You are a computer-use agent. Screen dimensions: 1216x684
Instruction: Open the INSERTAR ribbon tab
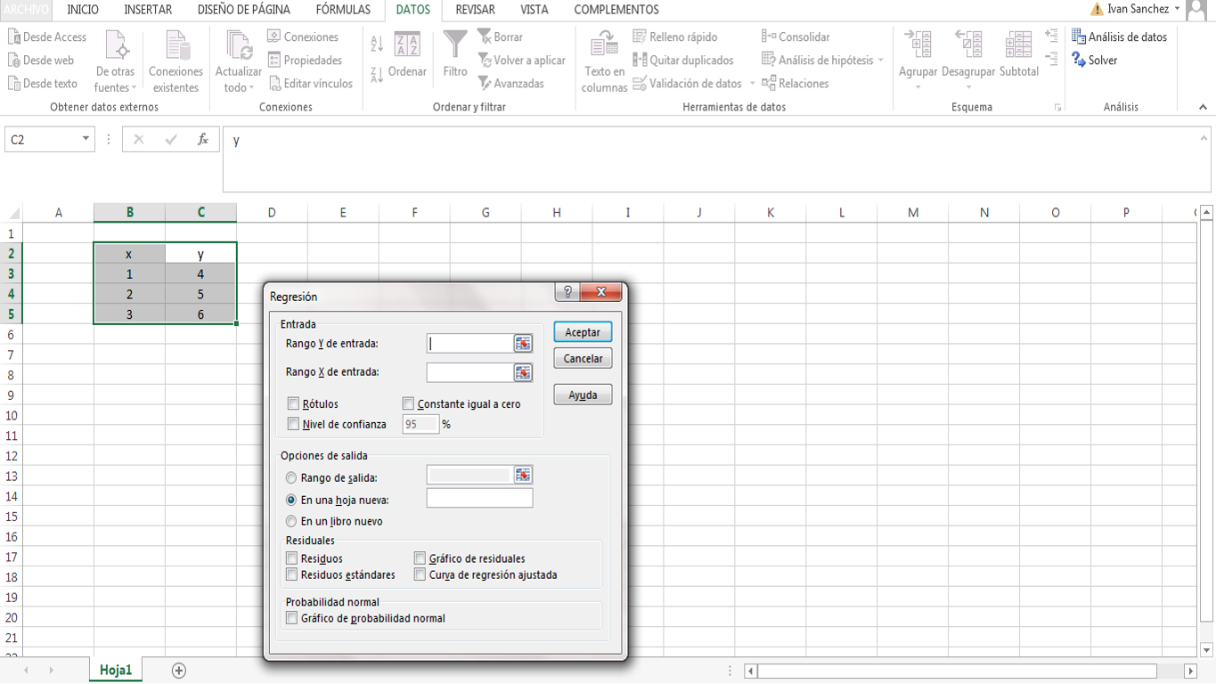coord(148,10)
